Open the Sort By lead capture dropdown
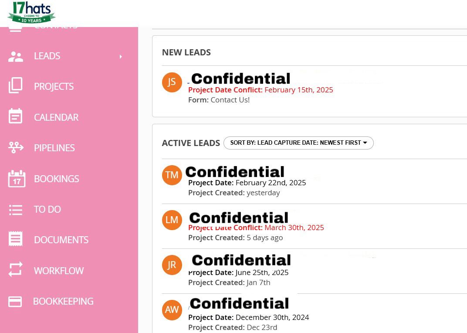The height and width of the screenshot is (333, 467). [x=298, y=143]
